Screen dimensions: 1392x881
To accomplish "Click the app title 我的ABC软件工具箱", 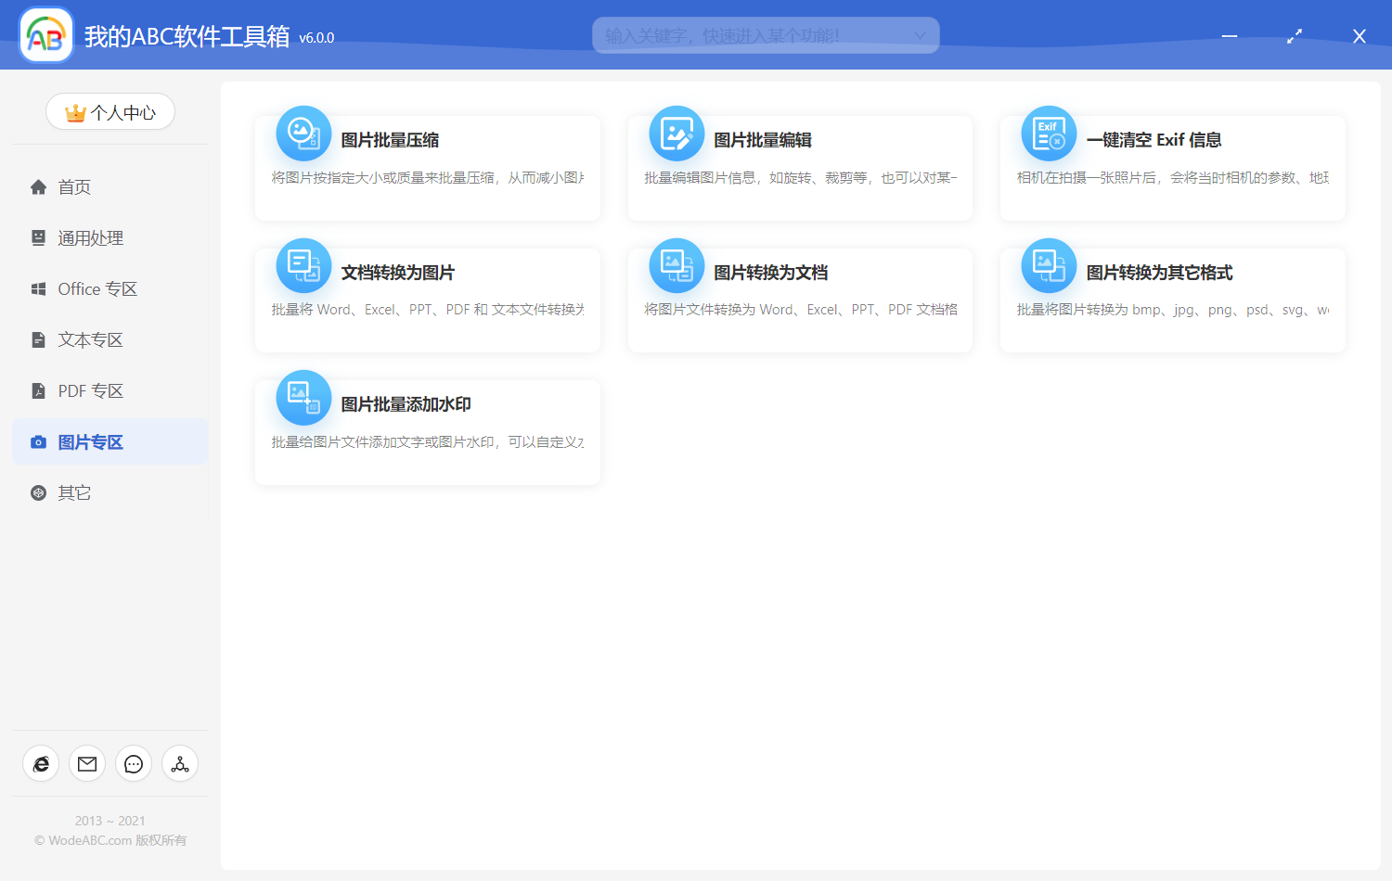I will coord(187,36).
